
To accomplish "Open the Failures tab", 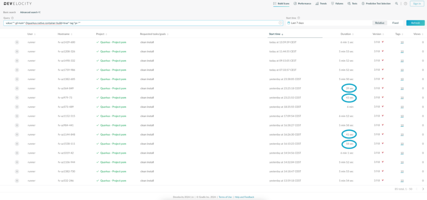I will 337,3.
